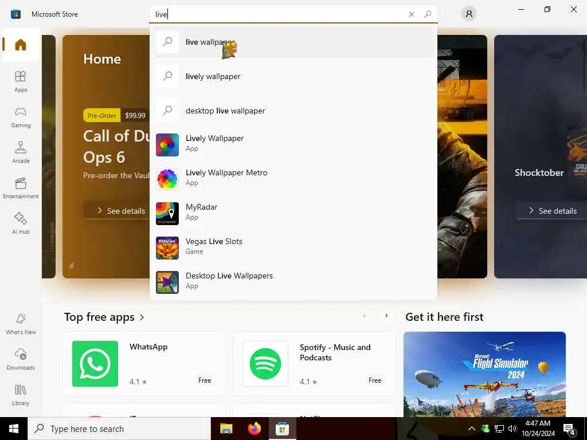The width and height of the screenshot is (587, 440).
Task: Click the Microsoft Store logo icon
Action: click(x=15, y=14)
